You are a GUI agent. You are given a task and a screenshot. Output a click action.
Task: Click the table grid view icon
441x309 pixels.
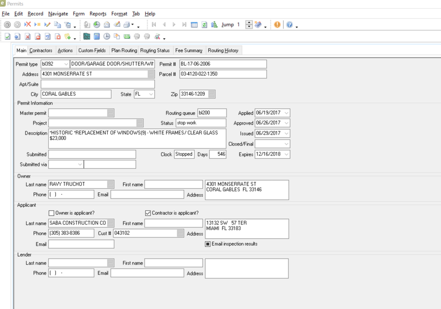194,25
